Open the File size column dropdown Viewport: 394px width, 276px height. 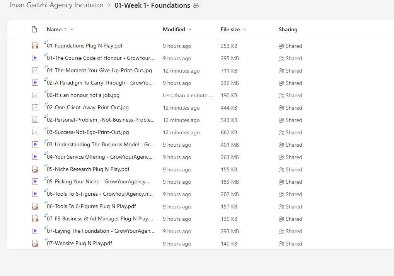tap(244, 29)
